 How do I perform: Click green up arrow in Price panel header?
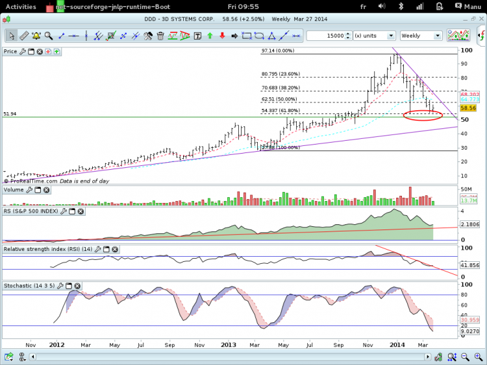(56, 51)
